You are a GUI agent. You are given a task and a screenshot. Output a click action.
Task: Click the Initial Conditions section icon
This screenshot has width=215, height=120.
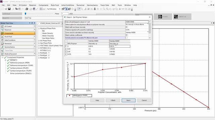2,40
